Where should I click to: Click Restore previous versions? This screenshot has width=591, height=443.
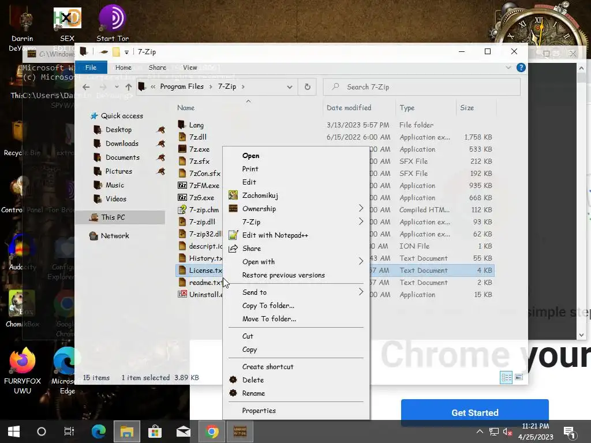pos(283,275)
